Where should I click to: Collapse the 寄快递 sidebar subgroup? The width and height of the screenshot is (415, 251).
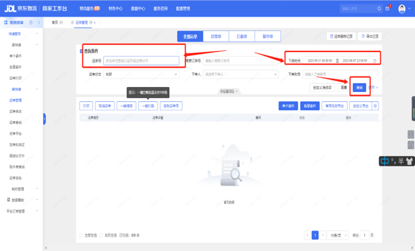[37, 45]
